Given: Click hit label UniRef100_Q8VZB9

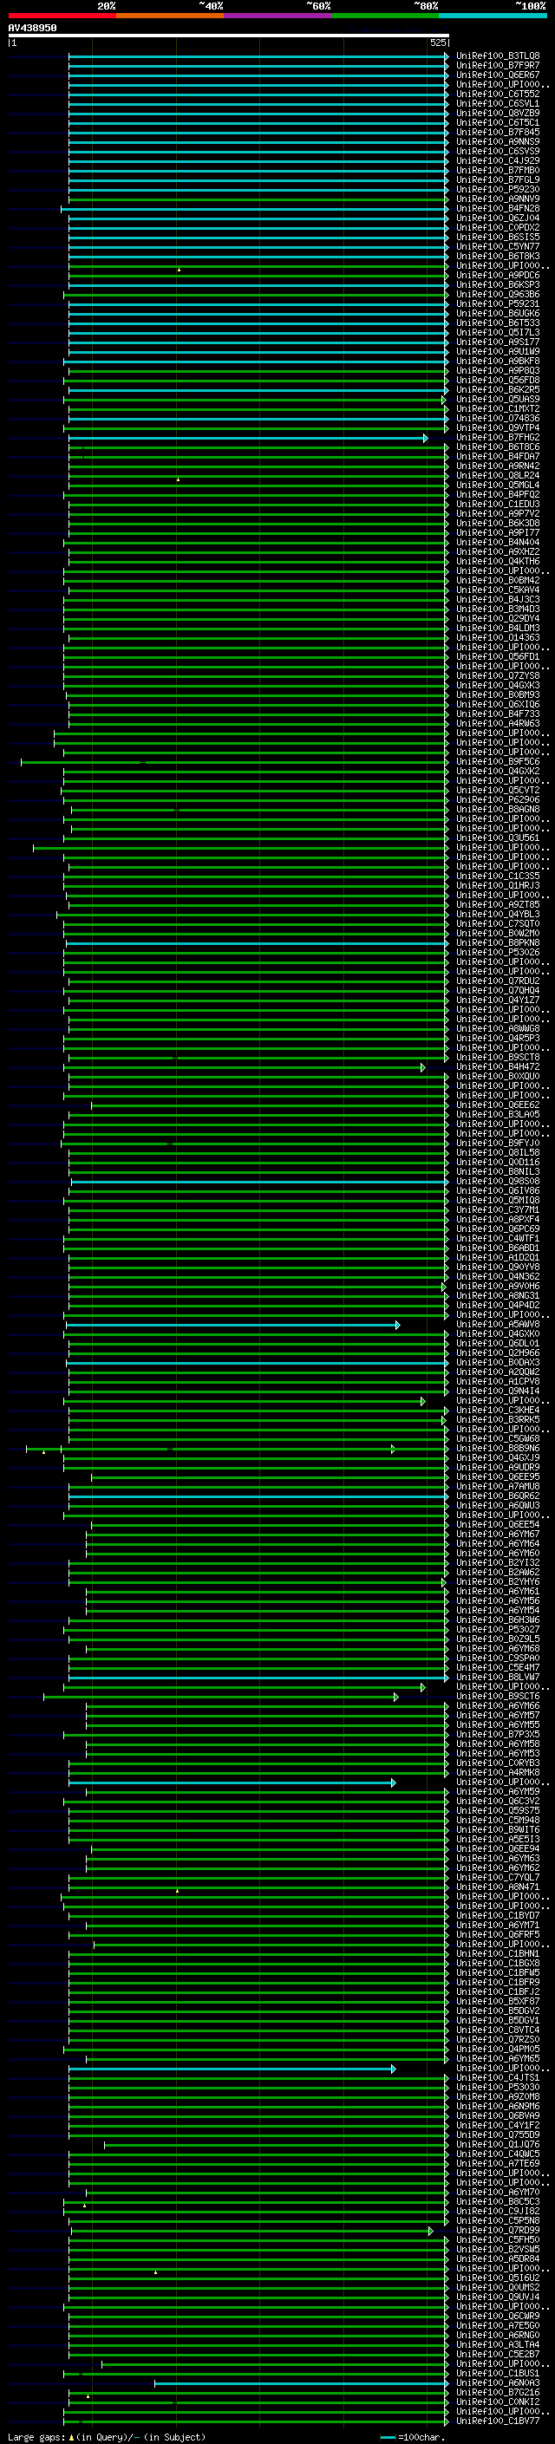Looking at the screenshot, I should [498, 113].
